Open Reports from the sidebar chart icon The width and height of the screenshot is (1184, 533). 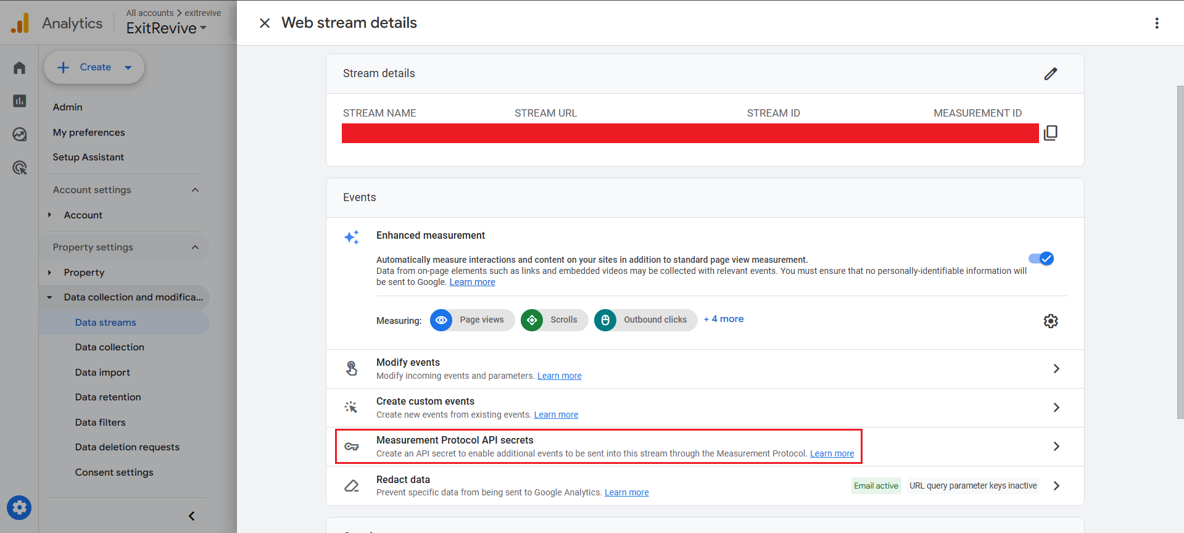tap(20, 101)
